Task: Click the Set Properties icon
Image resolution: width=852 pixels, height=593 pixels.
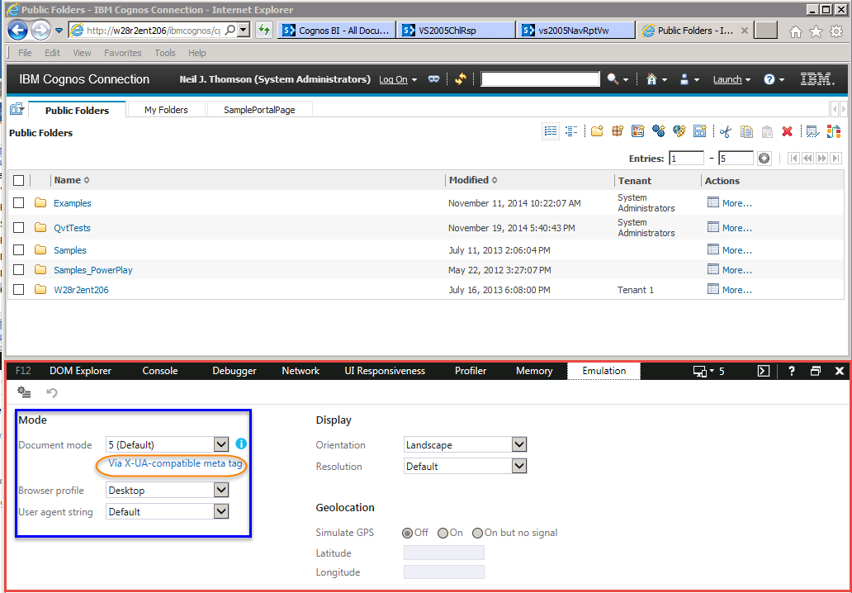Action: 813,131
